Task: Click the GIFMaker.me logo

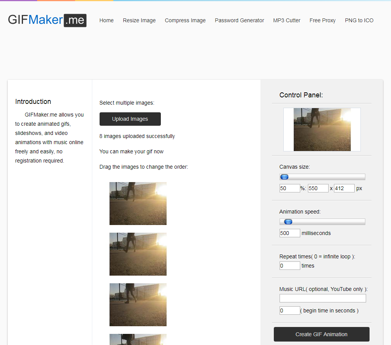Action: coord(47,20)
